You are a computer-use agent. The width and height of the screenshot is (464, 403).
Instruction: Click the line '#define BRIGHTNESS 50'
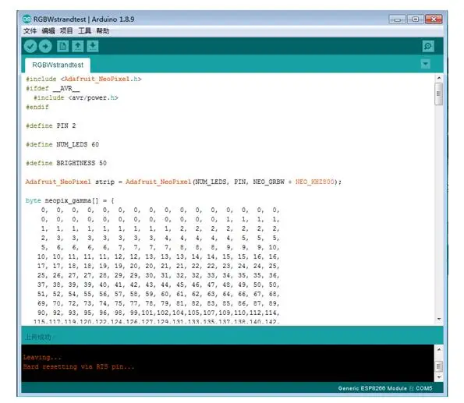click(x=66, y=163)
